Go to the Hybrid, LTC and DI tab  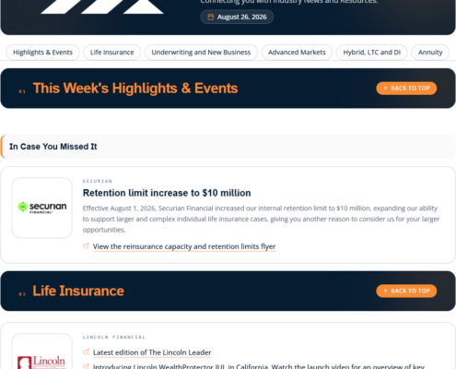point(372,53)
